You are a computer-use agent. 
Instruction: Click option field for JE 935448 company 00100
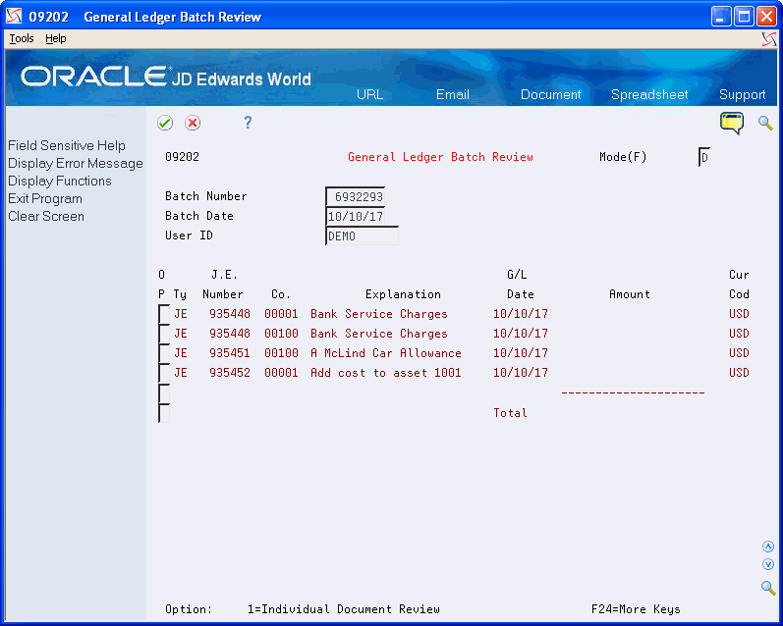pyautogui.click(x=164, y=334)
